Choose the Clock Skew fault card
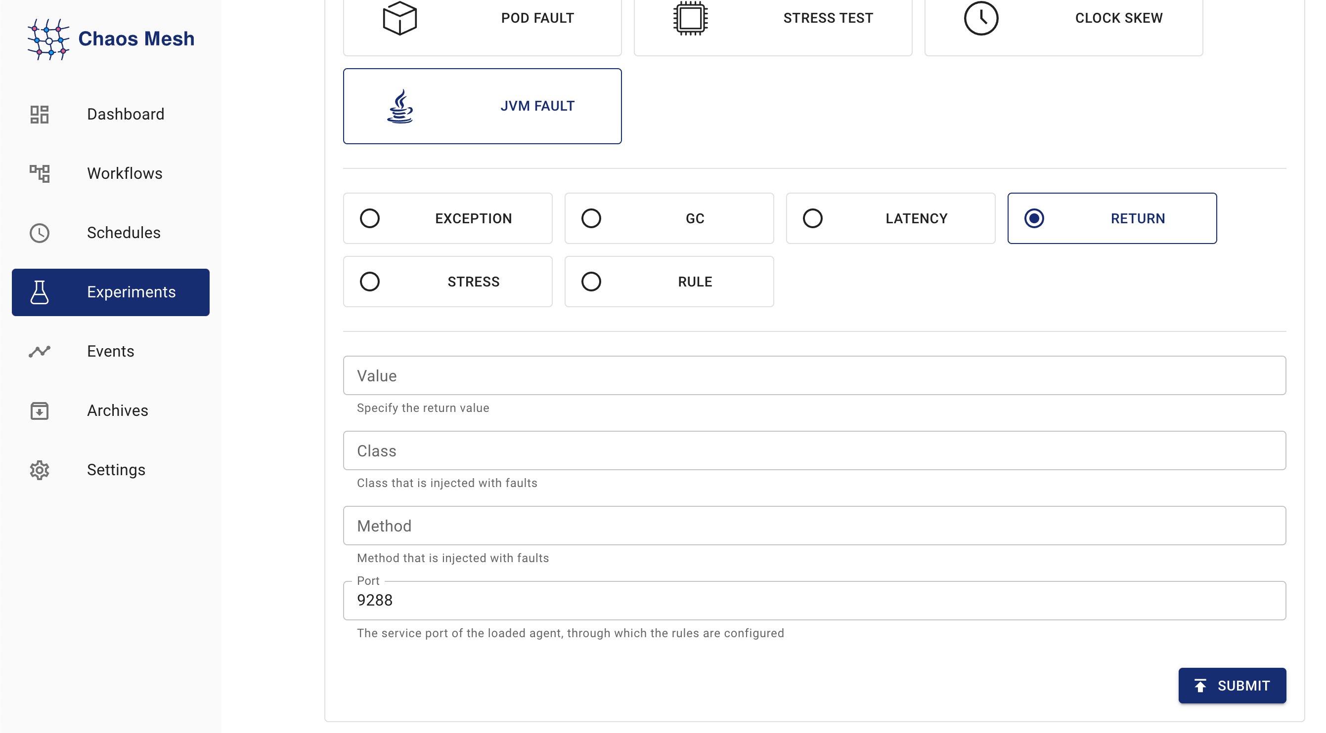Image resolution: width=1326 pixels, height=733 pixels. click(x=1063, y=21)
